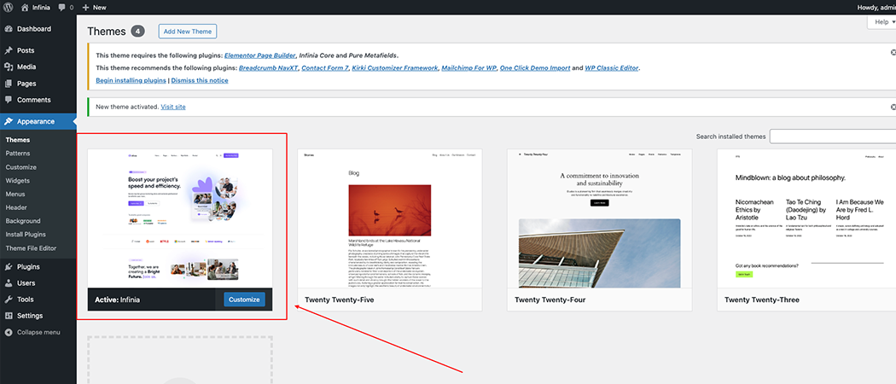
Task: Dismiss the required plugins notice
Action: tap(893, 53)
